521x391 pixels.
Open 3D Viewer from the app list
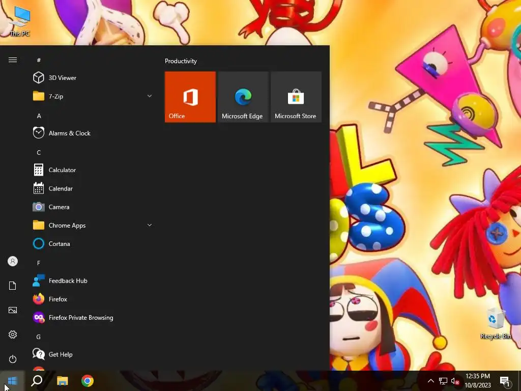click(93, 78)
